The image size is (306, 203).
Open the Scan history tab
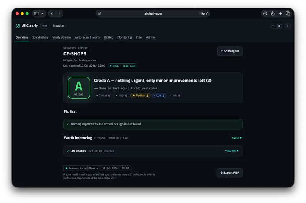[x=40, y=37]
